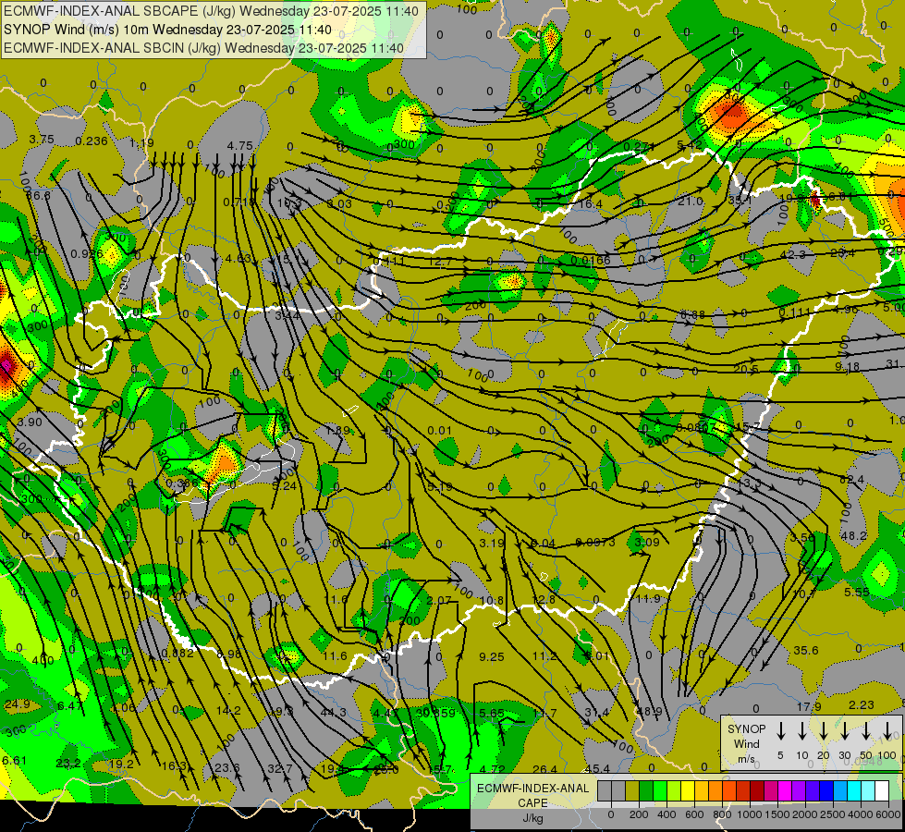Screen dimensions: 905x832
Task: Click the map value '3.75'
Action: coord(42,140)
